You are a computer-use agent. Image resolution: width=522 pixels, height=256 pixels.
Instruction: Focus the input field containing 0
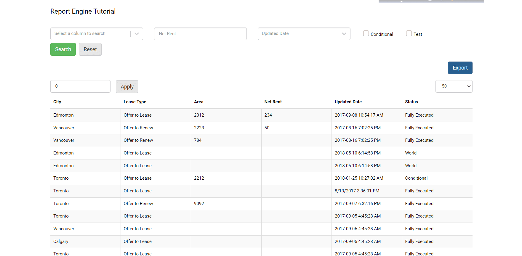pos(80,86)
